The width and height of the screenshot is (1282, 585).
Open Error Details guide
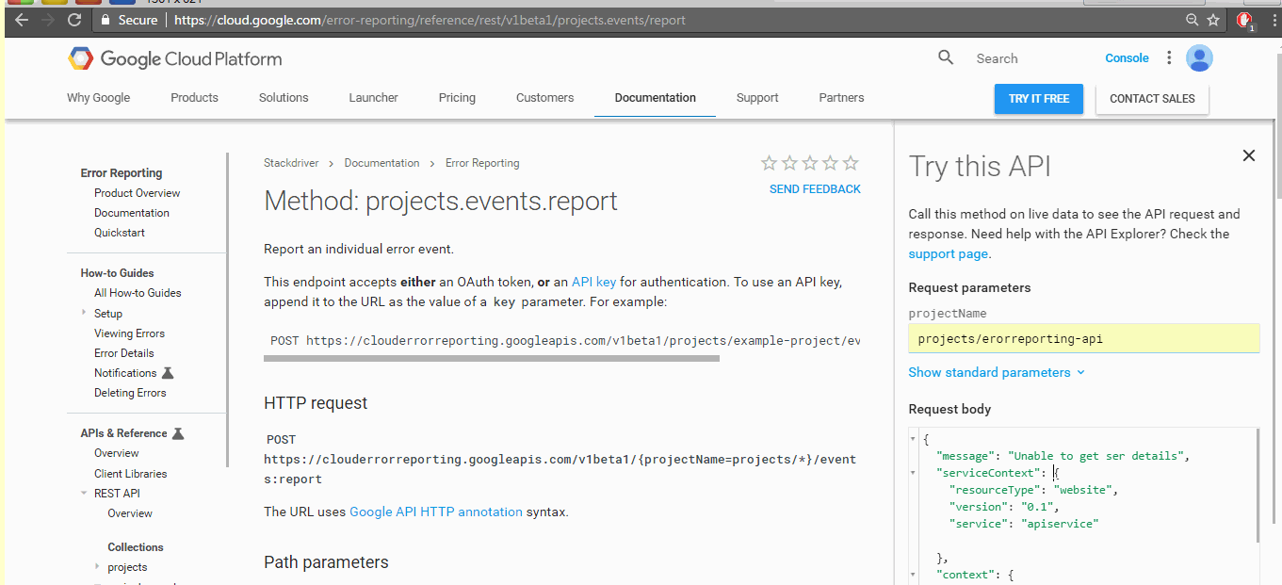123,353
